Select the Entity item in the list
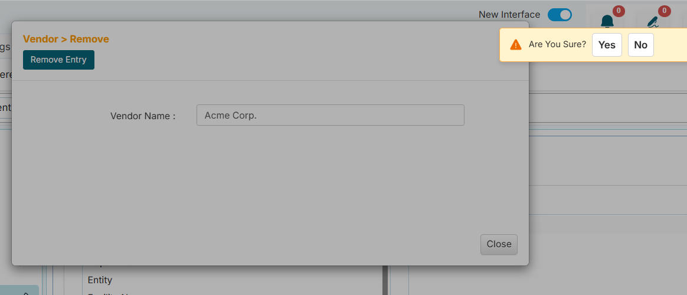Image resolution: width=687 pixels, height=295 pixels. (x=100, y=280)
